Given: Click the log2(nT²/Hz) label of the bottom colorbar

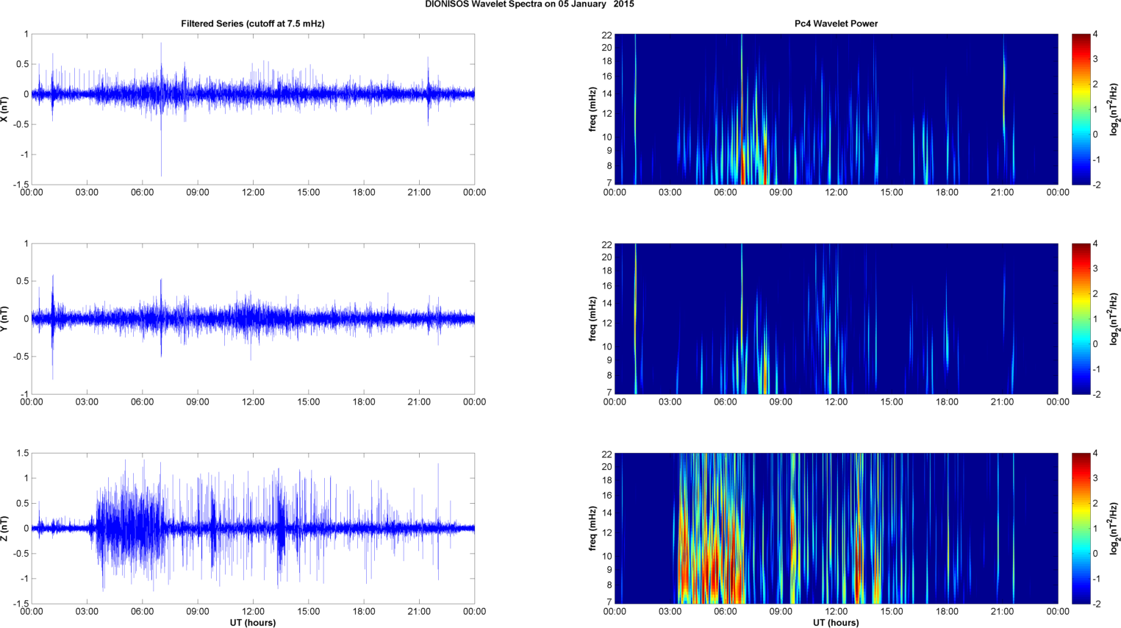Looking at the screenshot, I should [1115, 529].
